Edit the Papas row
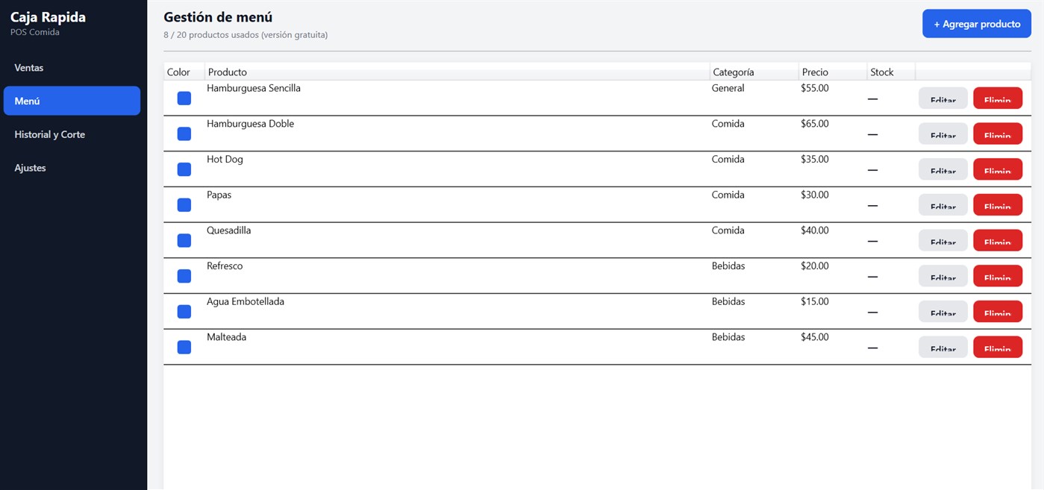Screen dimensions: 1044x490 pos(943,205)
